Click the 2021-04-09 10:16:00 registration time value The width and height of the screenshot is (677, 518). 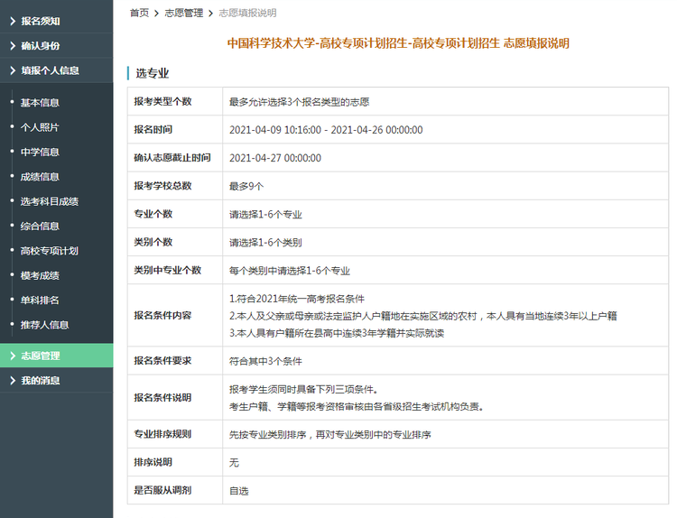click(x=326, y=130)
